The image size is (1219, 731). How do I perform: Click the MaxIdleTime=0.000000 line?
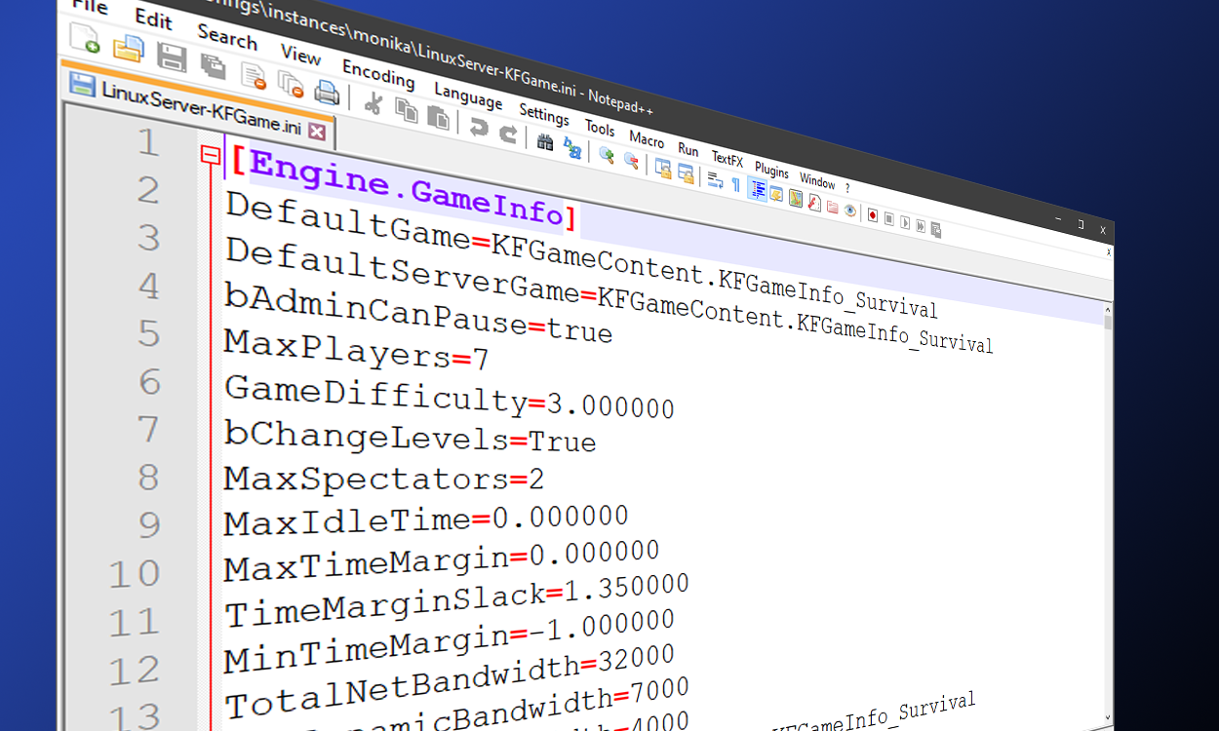click(426, 520)
